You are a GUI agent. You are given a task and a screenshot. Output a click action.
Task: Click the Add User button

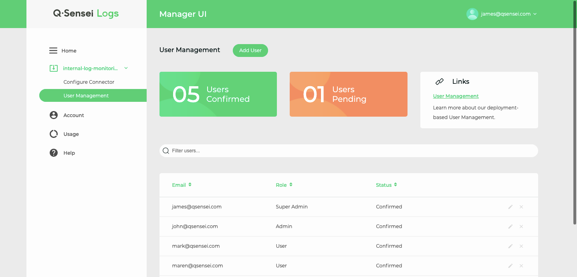(250, 51)
